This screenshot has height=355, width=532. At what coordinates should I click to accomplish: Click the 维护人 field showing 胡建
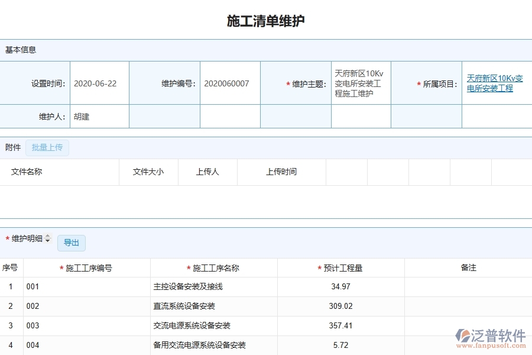pyautogui.click(x=99, y=116)
